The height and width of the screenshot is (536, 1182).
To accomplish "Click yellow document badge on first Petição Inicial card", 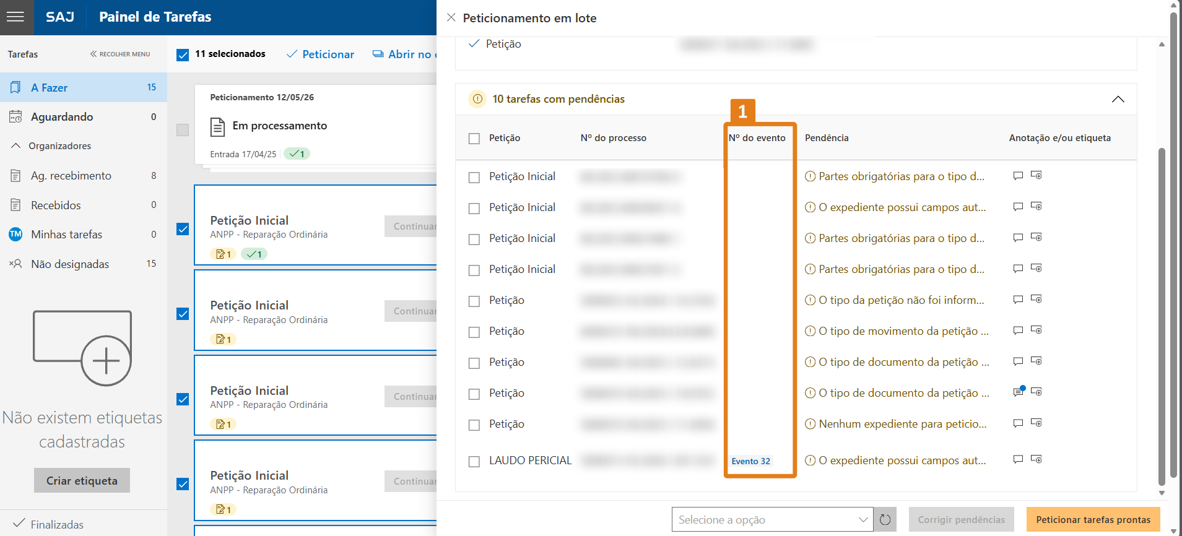I will click(x=223, y=254).
